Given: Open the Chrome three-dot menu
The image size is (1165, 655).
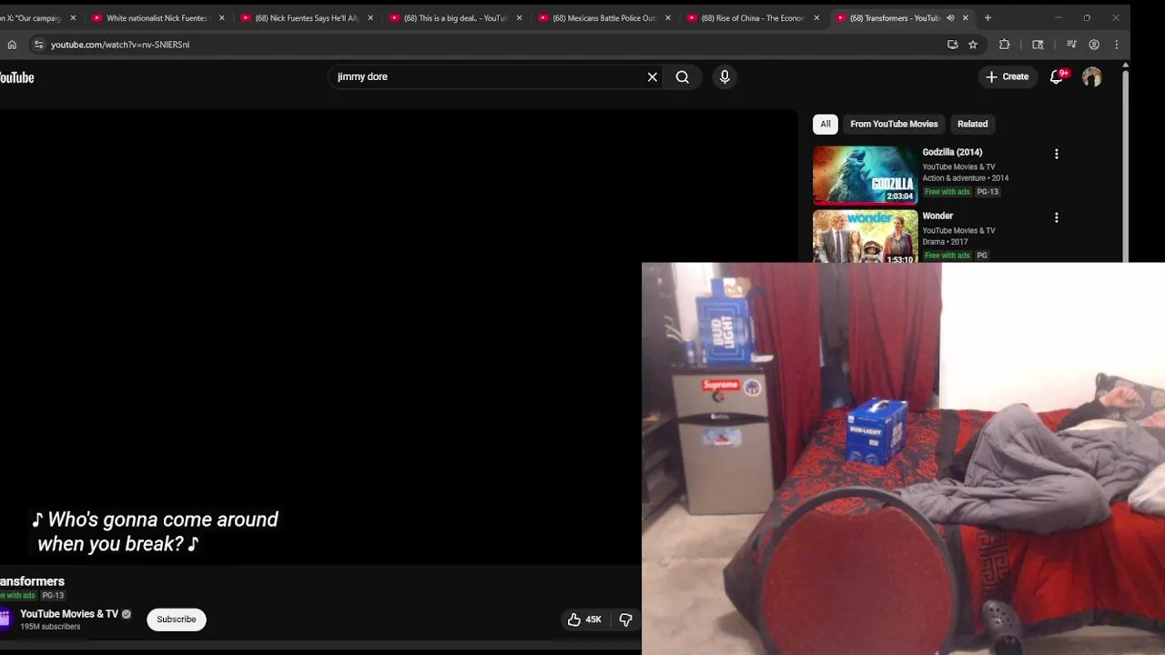Looking at the screenshot, I should pos(1117,45).
